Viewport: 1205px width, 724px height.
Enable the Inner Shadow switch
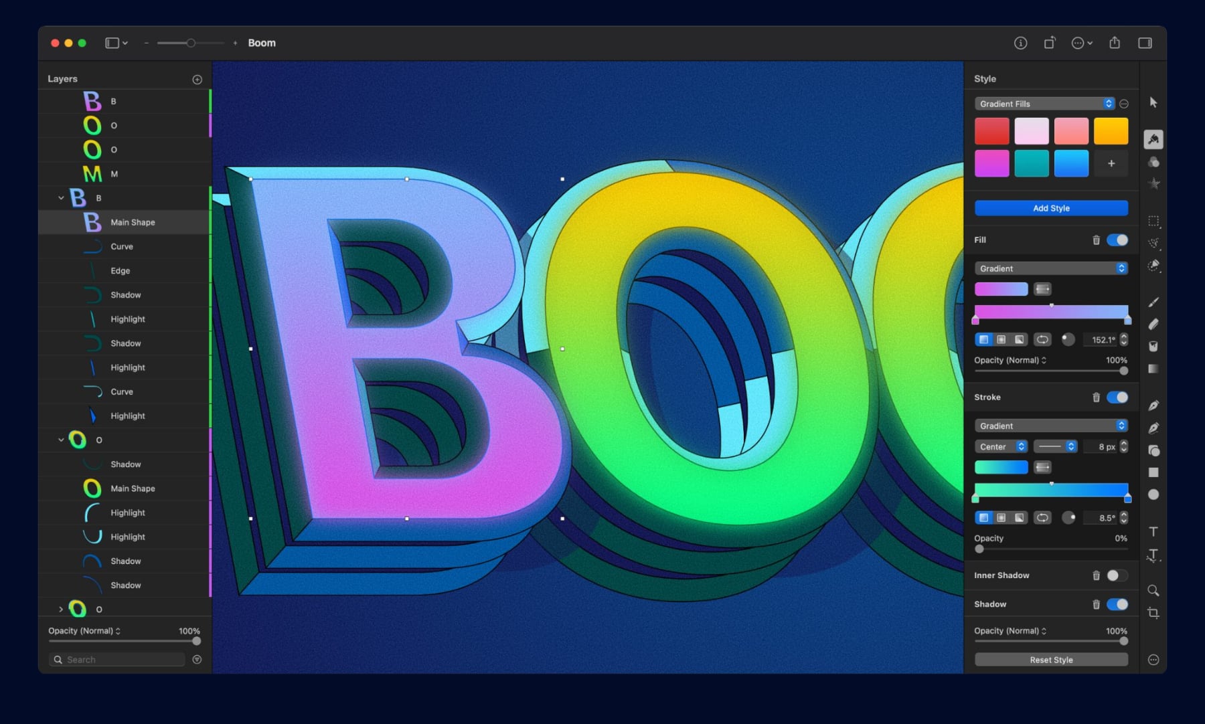(x=1117, y=575)
